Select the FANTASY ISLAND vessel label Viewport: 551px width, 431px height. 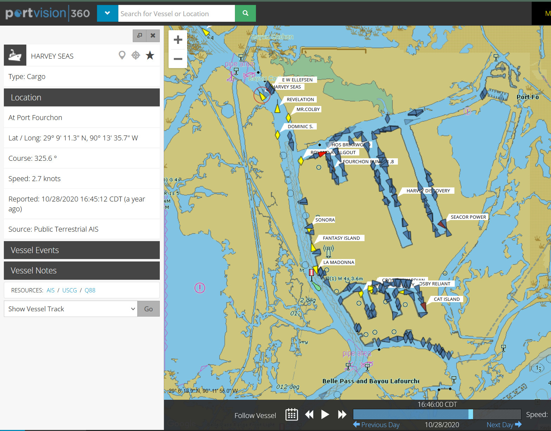[x=341, y=238]
